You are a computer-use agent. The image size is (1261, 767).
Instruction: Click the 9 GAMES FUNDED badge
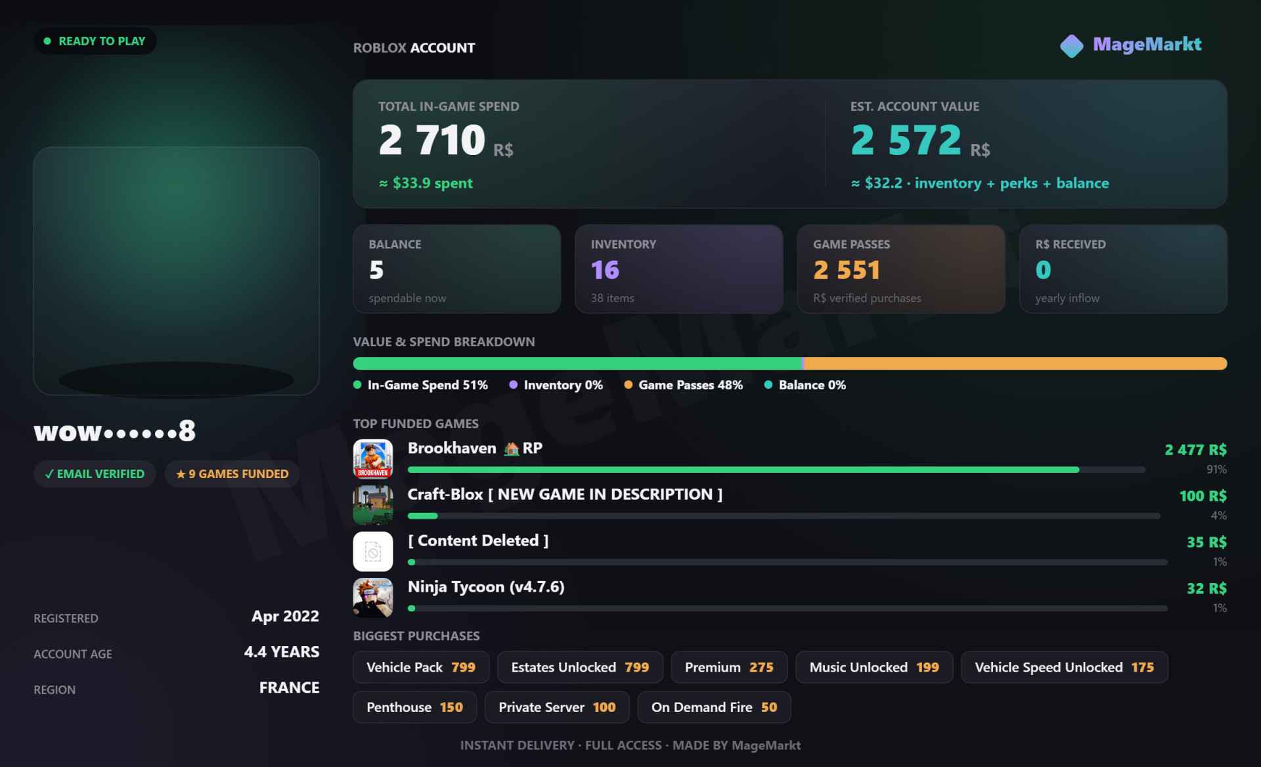[x=232, y=473]
